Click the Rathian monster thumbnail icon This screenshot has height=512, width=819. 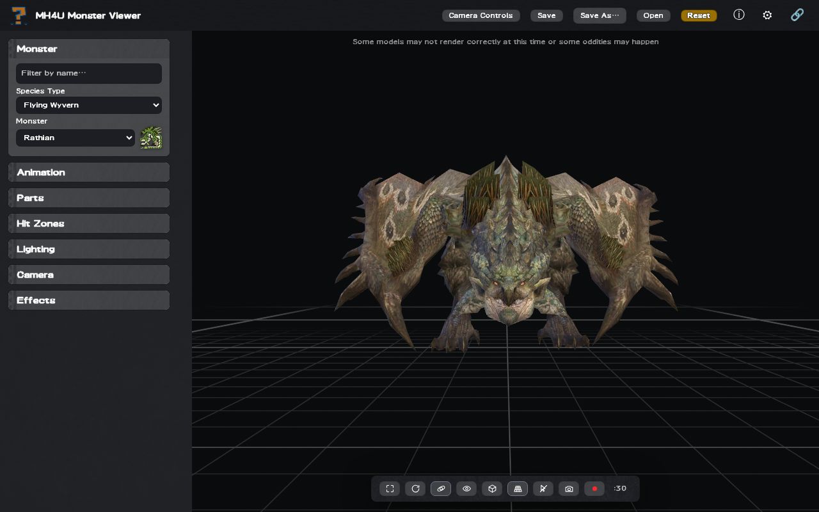tap(151, 138)
